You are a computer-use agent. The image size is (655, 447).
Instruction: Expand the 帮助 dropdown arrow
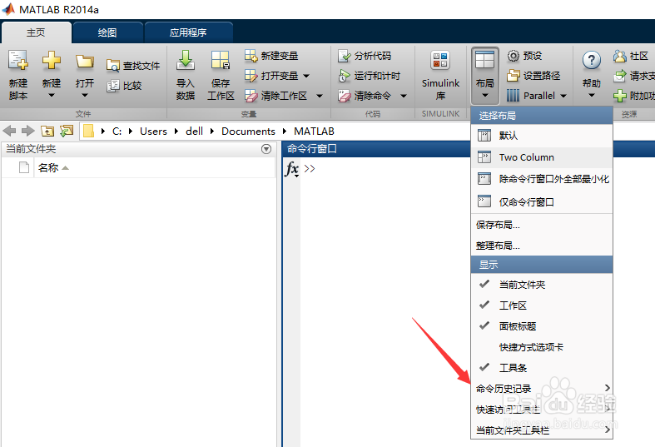point(592,96)
